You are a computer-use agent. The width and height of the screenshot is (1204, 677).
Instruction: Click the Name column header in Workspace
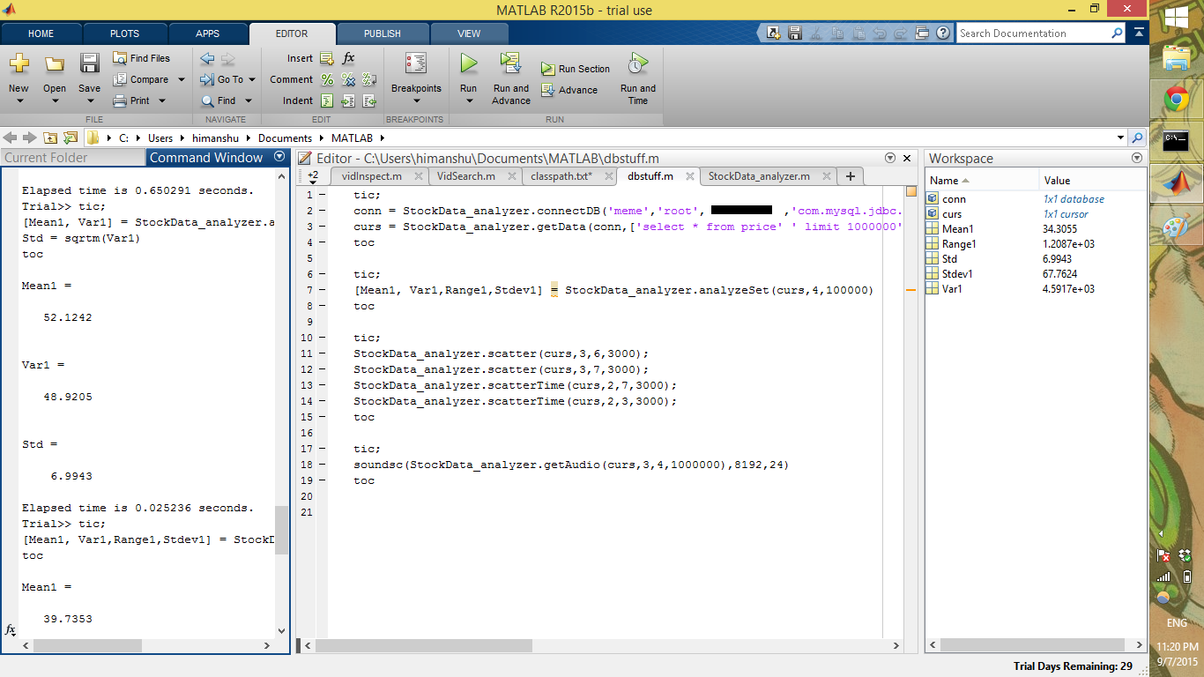tap(981, 180)
